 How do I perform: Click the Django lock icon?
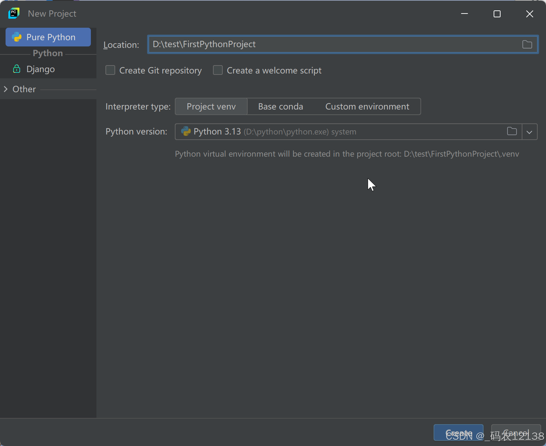17,69
